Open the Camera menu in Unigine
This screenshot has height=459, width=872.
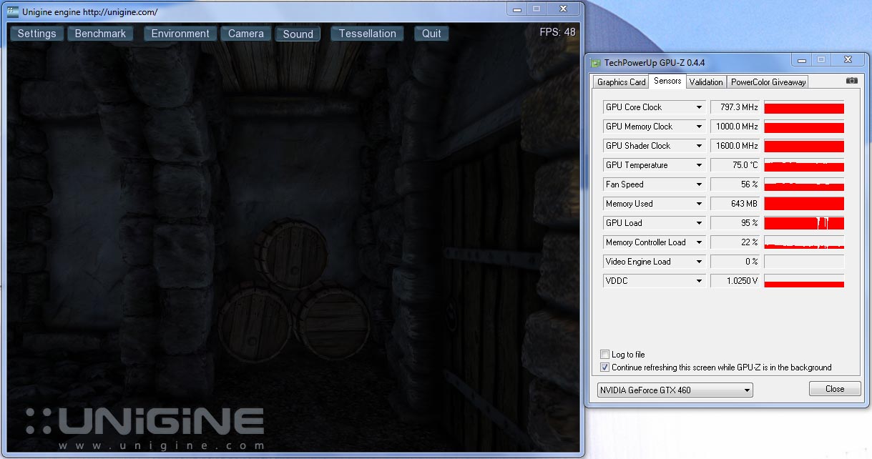(246, 34)
